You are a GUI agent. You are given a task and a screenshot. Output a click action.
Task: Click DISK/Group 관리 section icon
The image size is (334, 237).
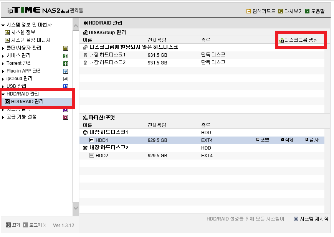pos(85,33)
